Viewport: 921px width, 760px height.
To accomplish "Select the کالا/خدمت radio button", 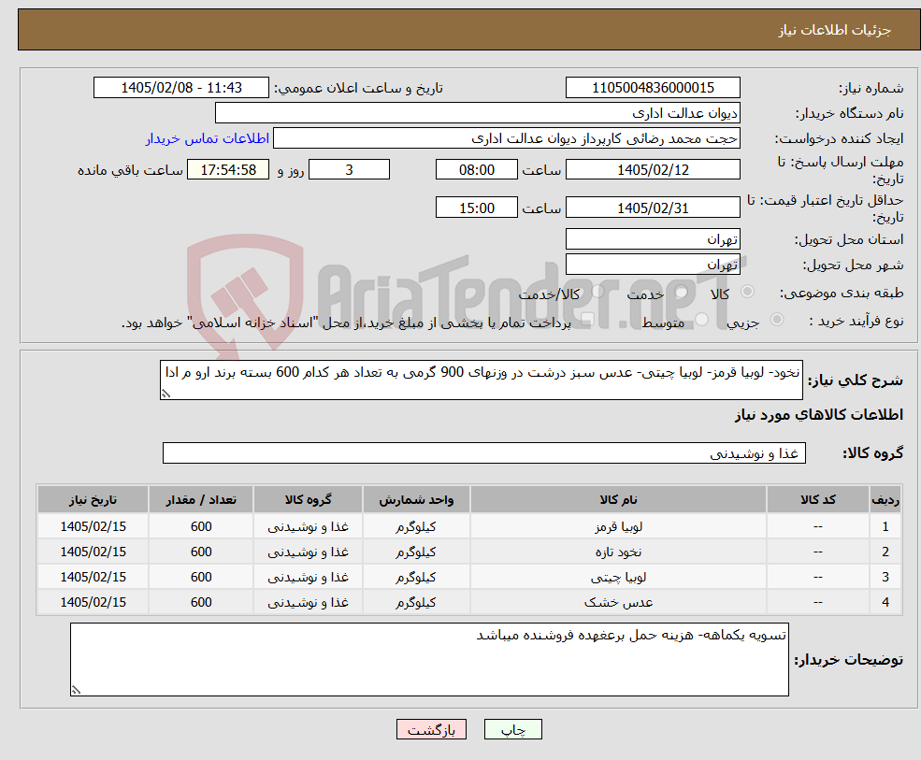I will (x=597, y=292).
